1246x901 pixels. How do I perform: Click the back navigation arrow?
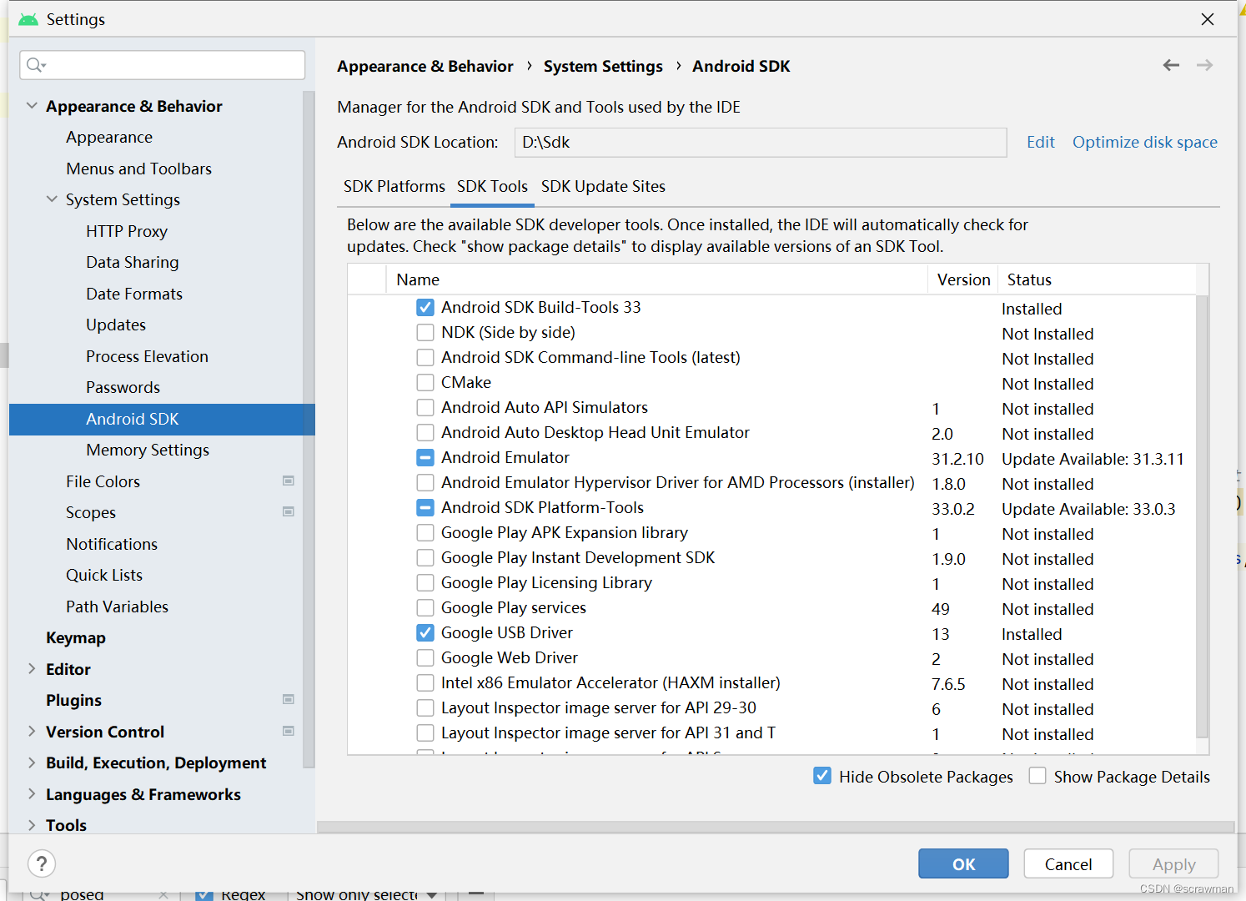pyautogui.click(x=1171, y=65)
